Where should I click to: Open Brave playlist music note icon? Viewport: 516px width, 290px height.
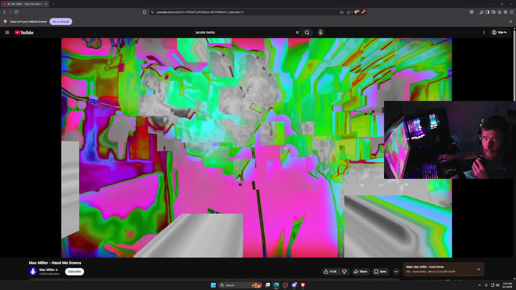481,12
